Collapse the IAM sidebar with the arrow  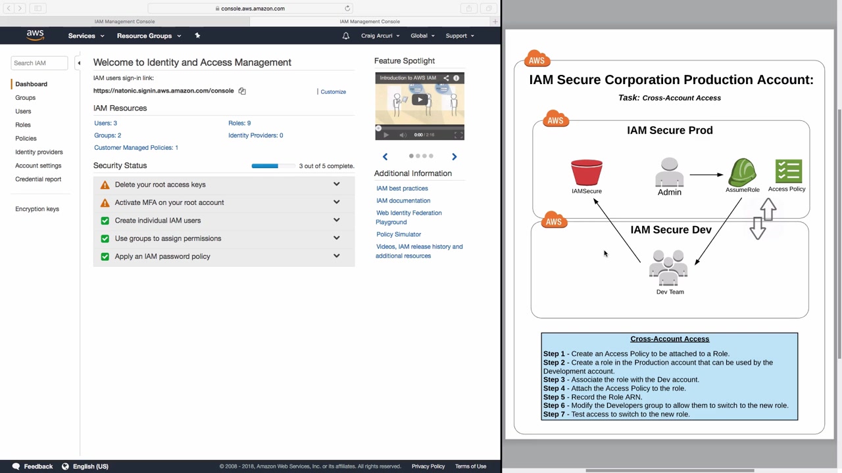click(78, 63)
